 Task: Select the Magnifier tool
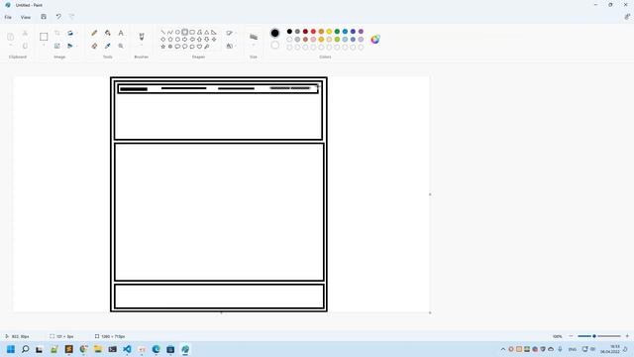point(121,47)
